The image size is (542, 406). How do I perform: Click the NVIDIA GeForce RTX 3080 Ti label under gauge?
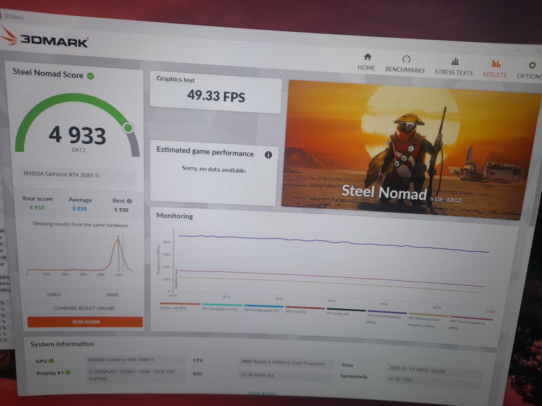coord(62,174)
